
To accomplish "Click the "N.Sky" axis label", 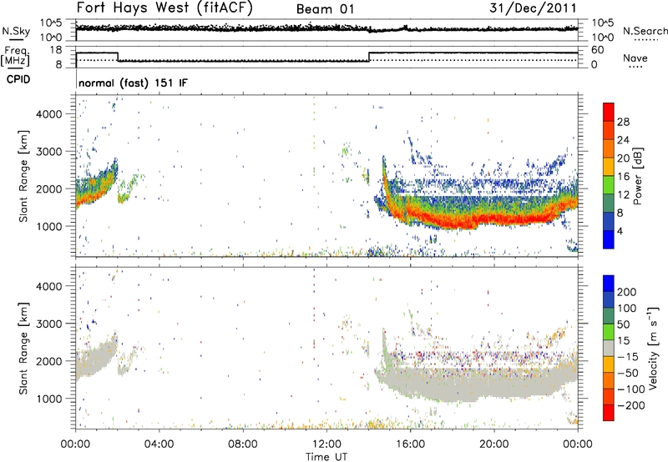I will tap(16, 31).
